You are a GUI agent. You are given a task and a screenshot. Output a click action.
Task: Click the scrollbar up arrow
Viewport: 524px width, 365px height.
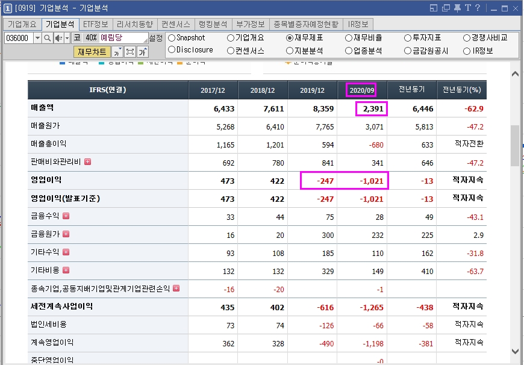[515, 74]
